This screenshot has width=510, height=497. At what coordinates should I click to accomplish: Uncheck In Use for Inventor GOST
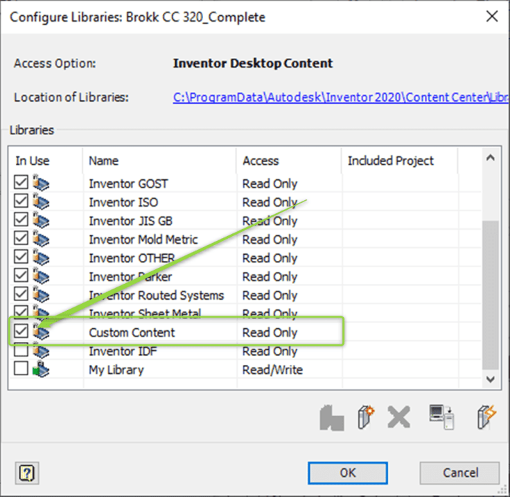(21, 183)
